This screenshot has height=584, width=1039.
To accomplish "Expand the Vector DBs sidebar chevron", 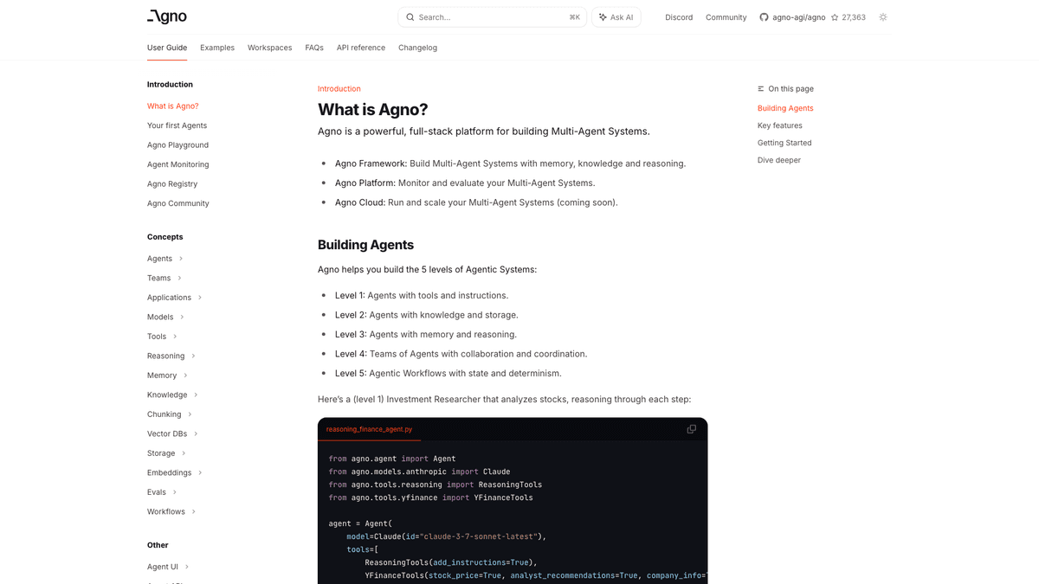I will 196,434.
